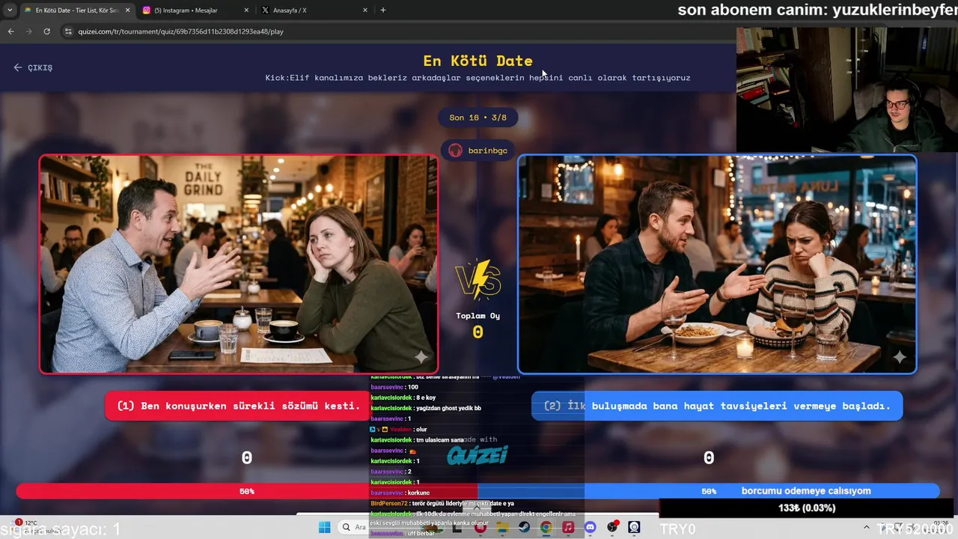Image resolution: width=958 pixels, height=539 pixels.
Task: Go forward in browser history
Action: [28, 31]
